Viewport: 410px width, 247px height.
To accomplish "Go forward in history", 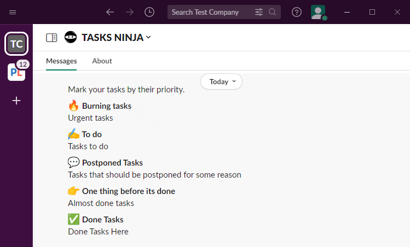I will (130, 12).
